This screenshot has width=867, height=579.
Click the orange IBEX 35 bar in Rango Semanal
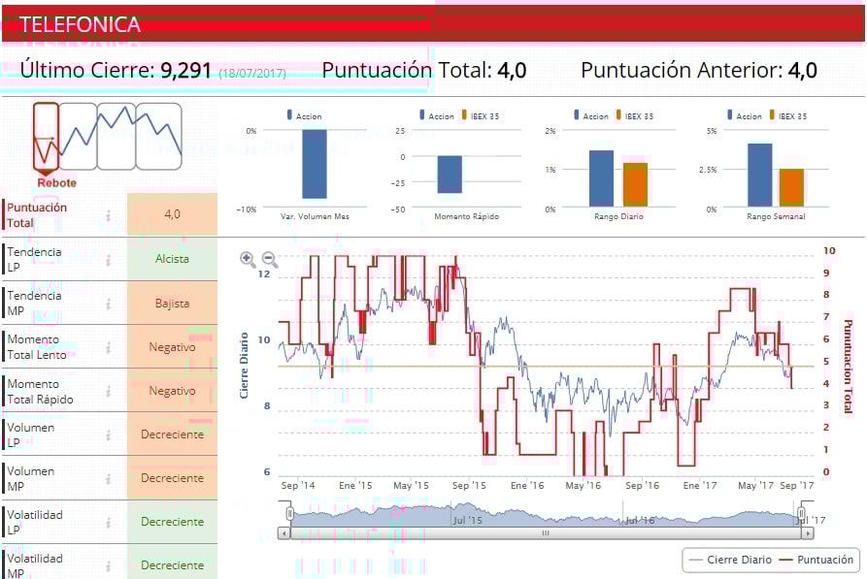tap(791, 188)
